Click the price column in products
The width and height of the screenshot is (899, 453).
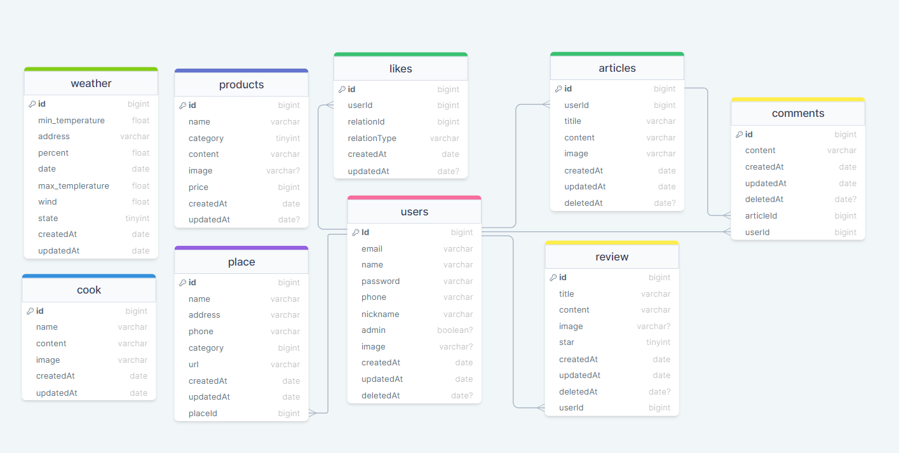[241, 187]
